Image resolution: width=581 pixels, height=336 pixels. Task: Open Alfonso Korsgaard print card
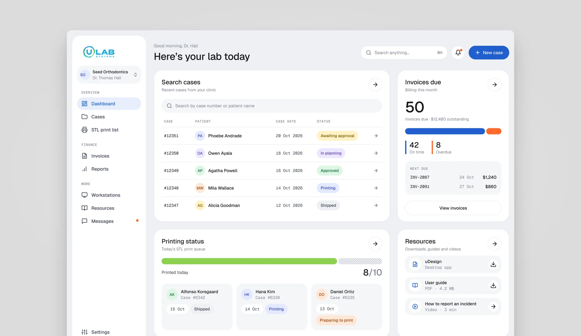pyautogui.click(x=197, y=307)
